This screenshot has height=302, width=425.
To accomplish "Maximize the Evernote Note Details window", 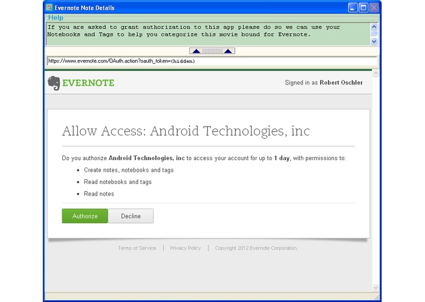I will coord(363,7).
